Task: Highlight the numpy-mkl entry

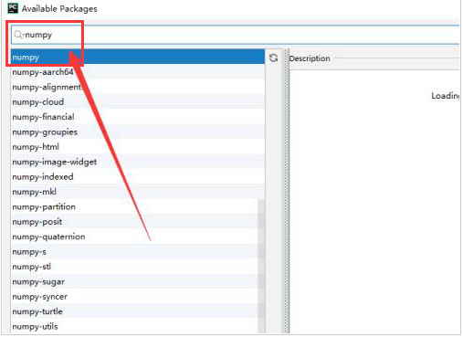Action: pos(138,192)
